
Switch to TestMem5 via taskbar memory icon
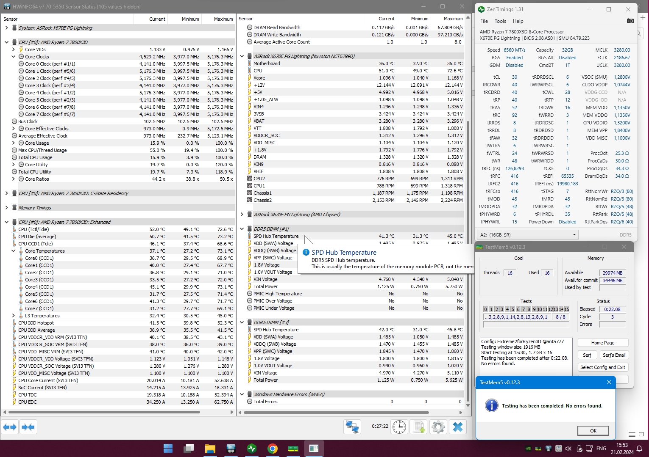coord(293,448)
